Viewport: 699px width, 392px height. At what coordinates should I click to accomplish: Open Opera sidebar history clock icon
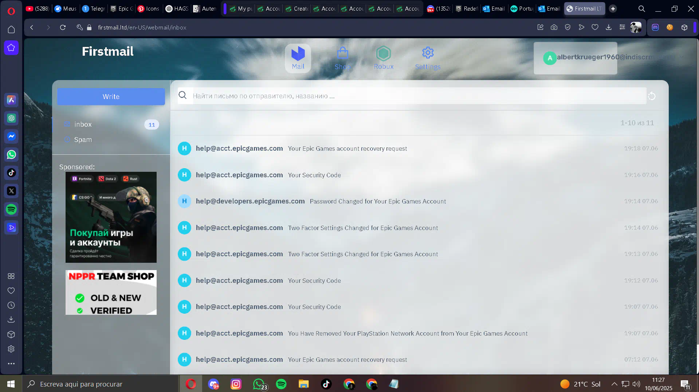click(x=11, y=305)
